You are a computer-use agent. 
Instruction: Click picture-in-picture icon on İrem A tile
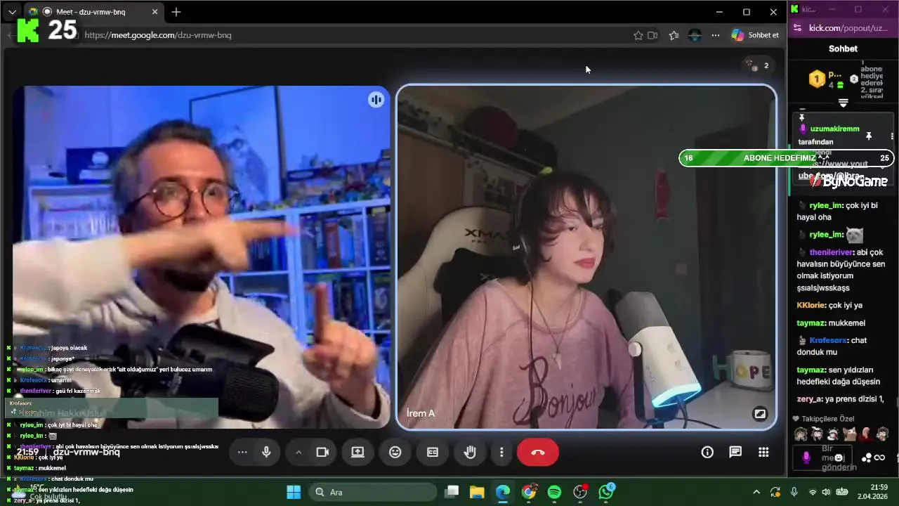[759, 414]
